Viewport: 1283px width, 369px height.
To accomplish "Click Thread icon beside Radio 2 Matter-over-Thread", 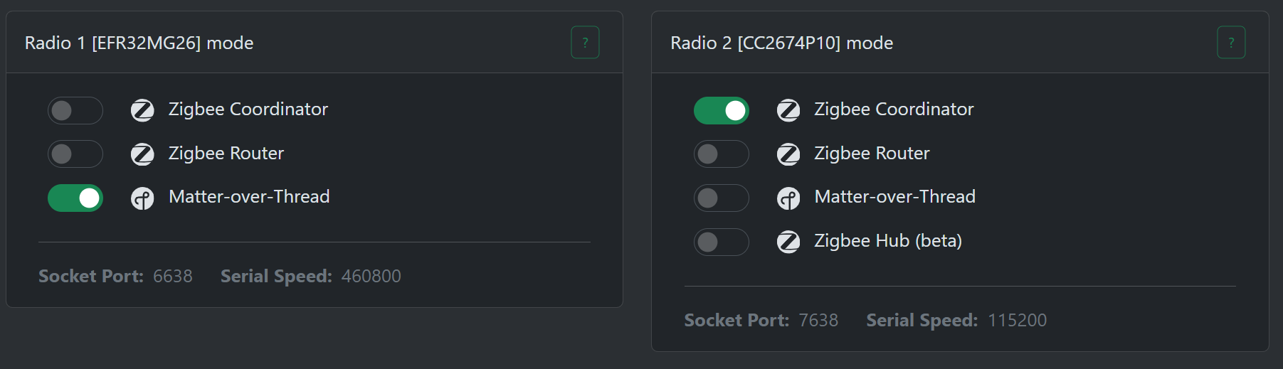I will [x=788, y=198].
